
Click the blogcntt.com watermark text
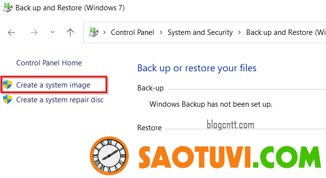coord(230,125)
